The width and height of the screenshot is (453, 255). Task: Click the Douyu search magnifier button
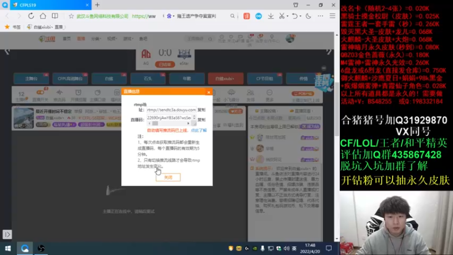pyautogui.click(x=210, y=39)
